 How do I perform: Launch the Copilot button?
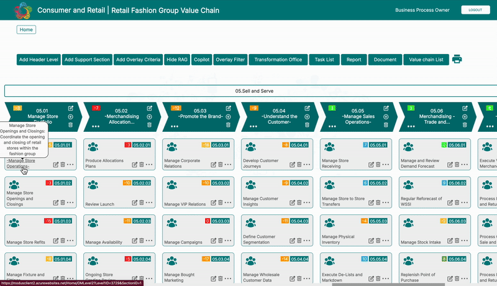(201, 60)
